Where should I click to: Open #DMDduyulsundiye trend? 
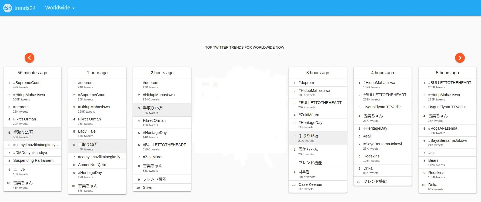(x=30, y=153)
